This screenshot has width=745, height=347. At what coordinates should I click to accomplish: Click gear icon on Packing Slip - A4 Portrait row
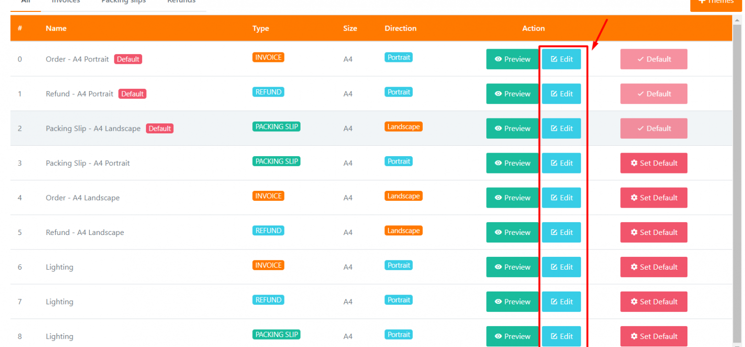(x=634, y=163)
